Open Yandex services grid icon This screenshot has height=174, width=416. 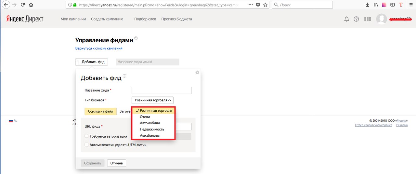tap(368, 19)
